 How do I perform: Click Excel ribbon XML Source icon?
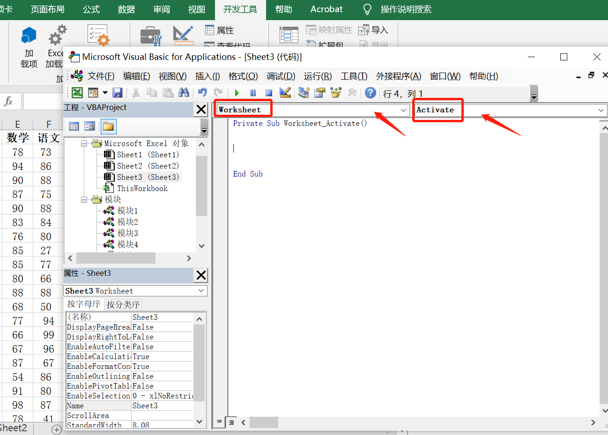(289, 35)
